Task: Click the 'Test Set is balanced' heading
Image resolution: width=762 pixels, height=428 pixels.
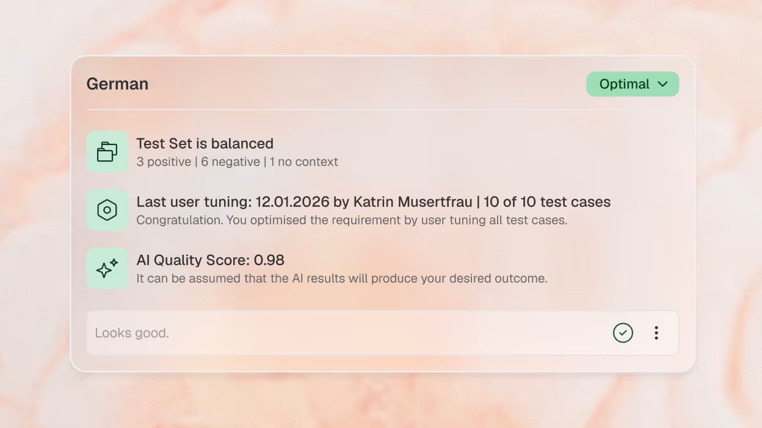Action: coord(205,143)
